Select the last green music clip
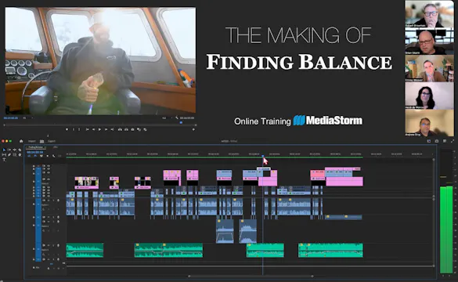 pos(330,251)
